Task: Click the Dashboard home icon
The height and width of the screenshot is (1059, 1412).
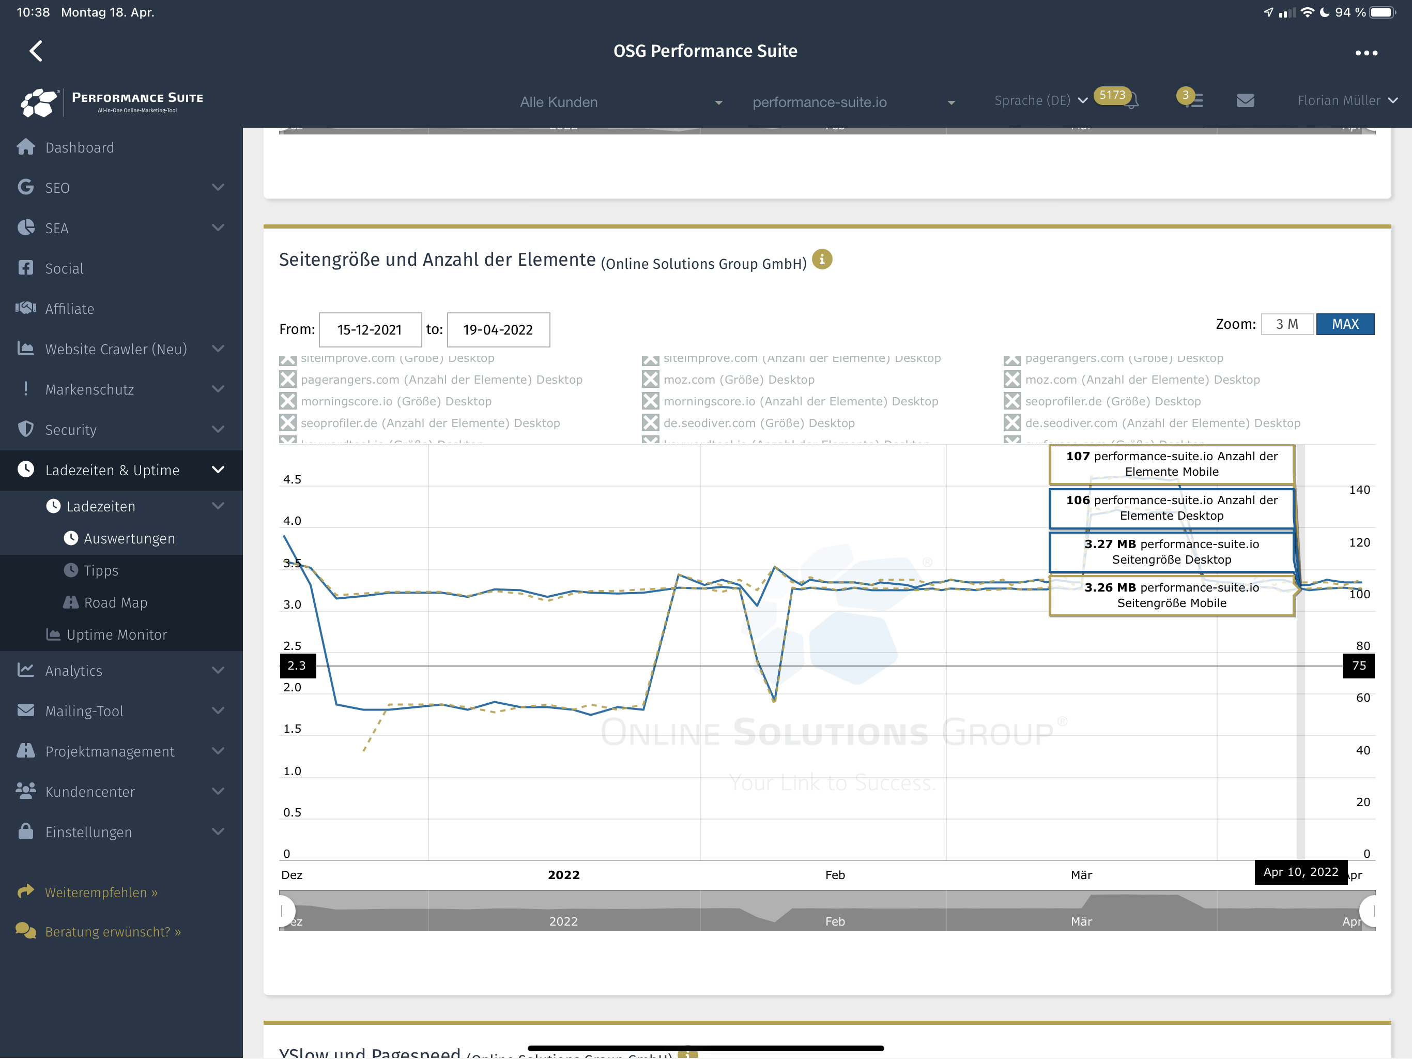Action: (x=25, y=147)
